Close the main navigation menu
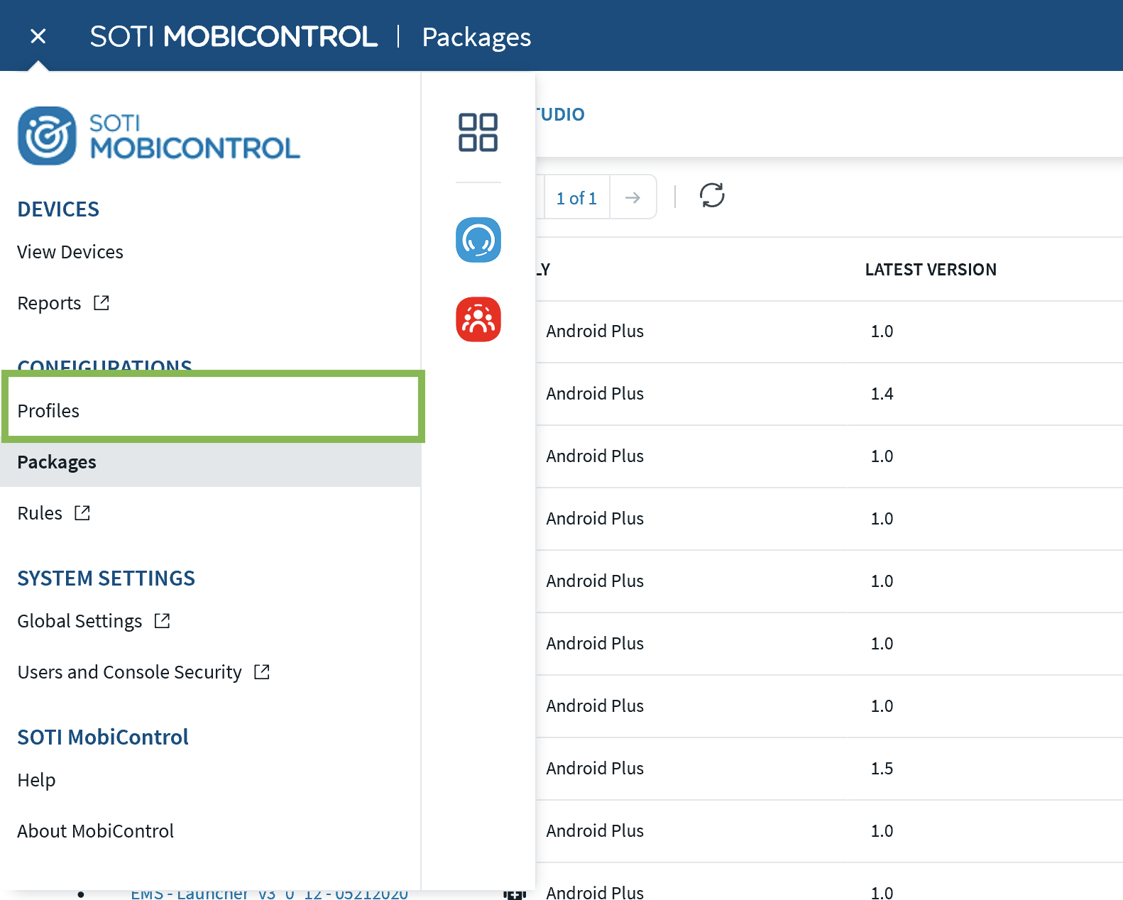This screenshot has height=900, width=1123. [38, 36]
